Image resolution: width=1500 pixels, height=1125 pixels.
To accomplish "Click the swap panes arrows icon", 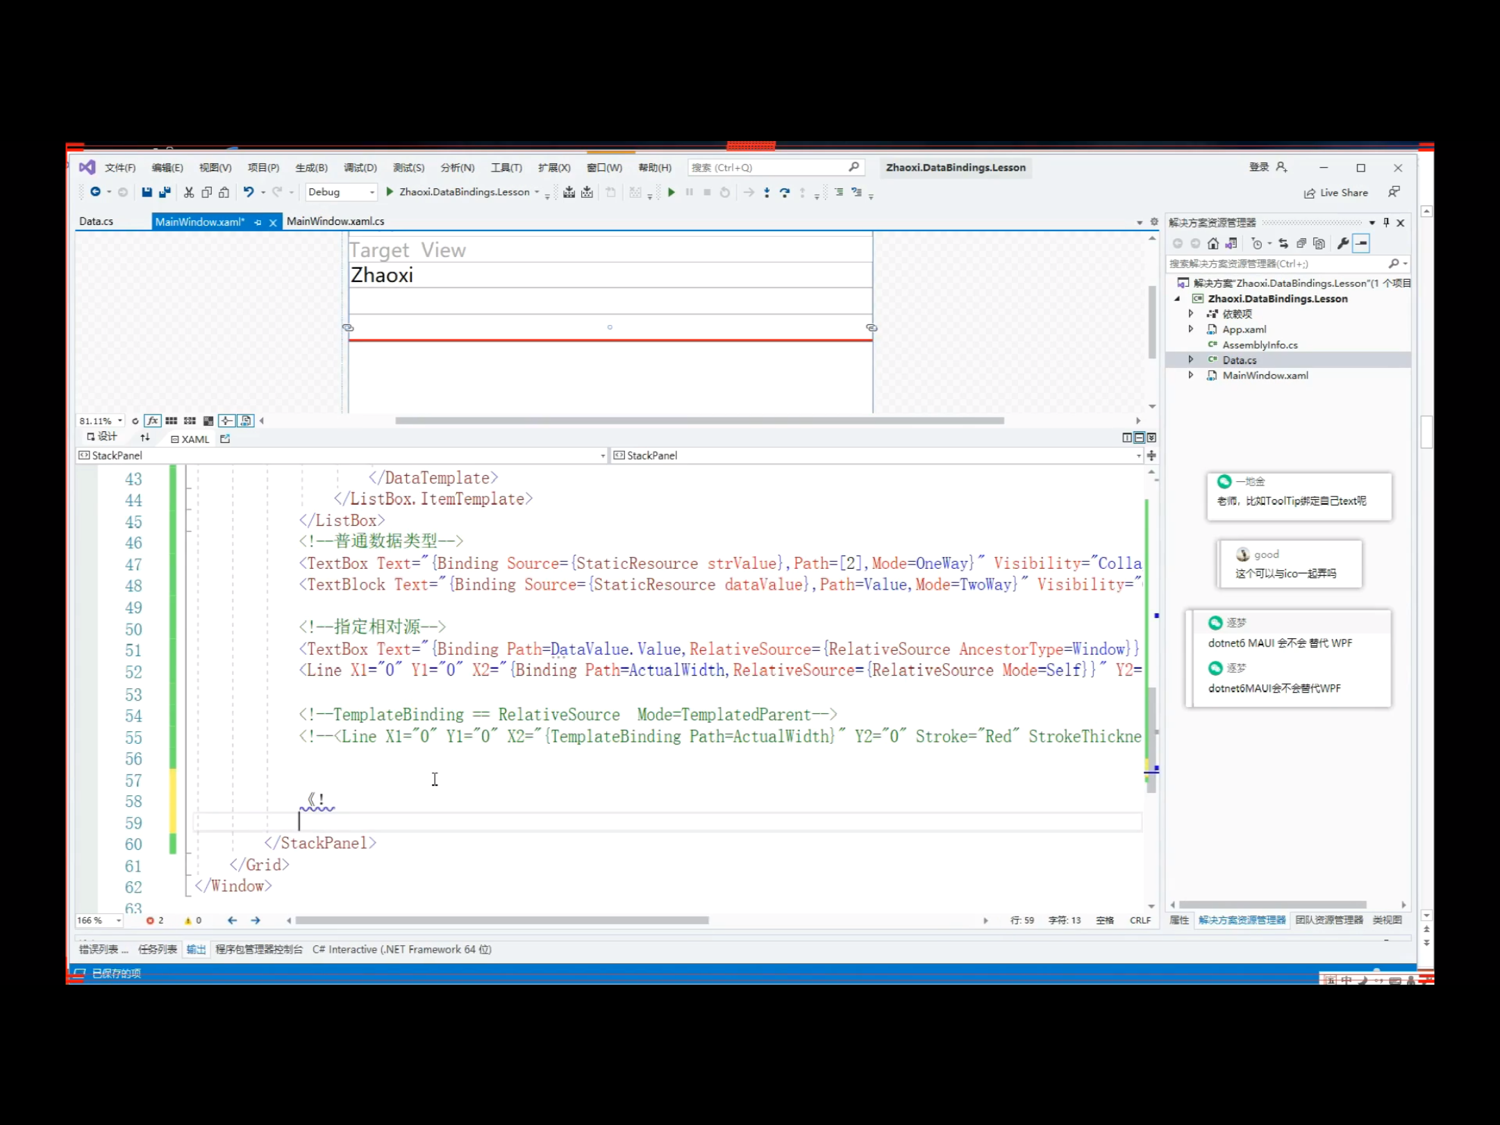I will pyautogui.click(x=144, y=437).
